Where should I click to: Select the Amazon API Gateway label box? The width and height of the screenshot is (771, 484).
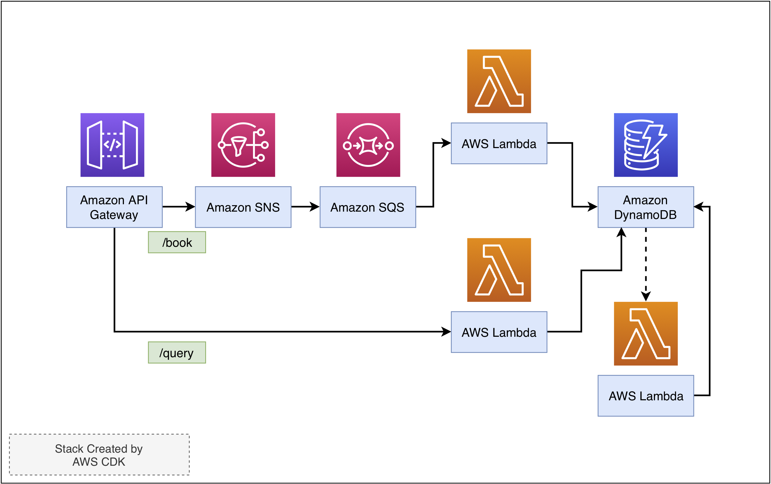[x=114, y=207]
